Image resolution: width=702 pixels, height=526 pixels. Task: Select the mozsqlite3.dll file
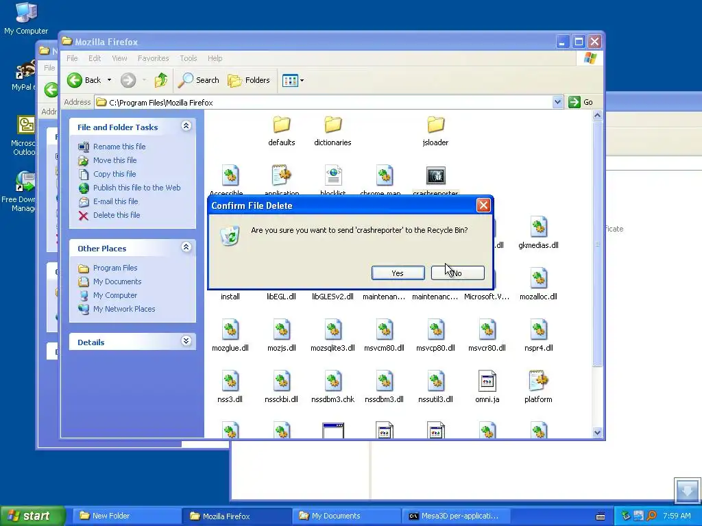click(332, 336)
